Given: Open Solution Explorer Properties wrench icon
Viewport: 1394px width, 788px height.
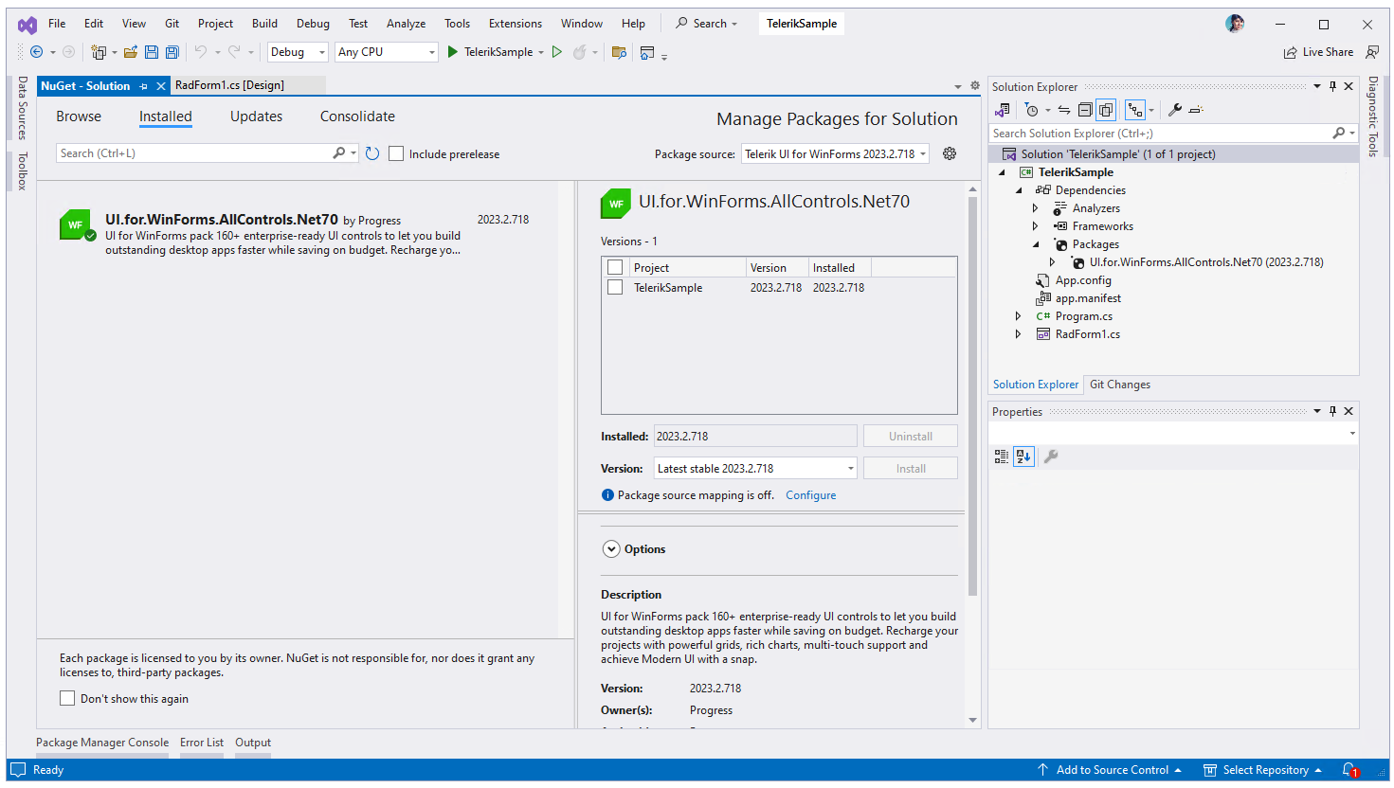Looking at the screenshot, I should tap(1175, 110).
